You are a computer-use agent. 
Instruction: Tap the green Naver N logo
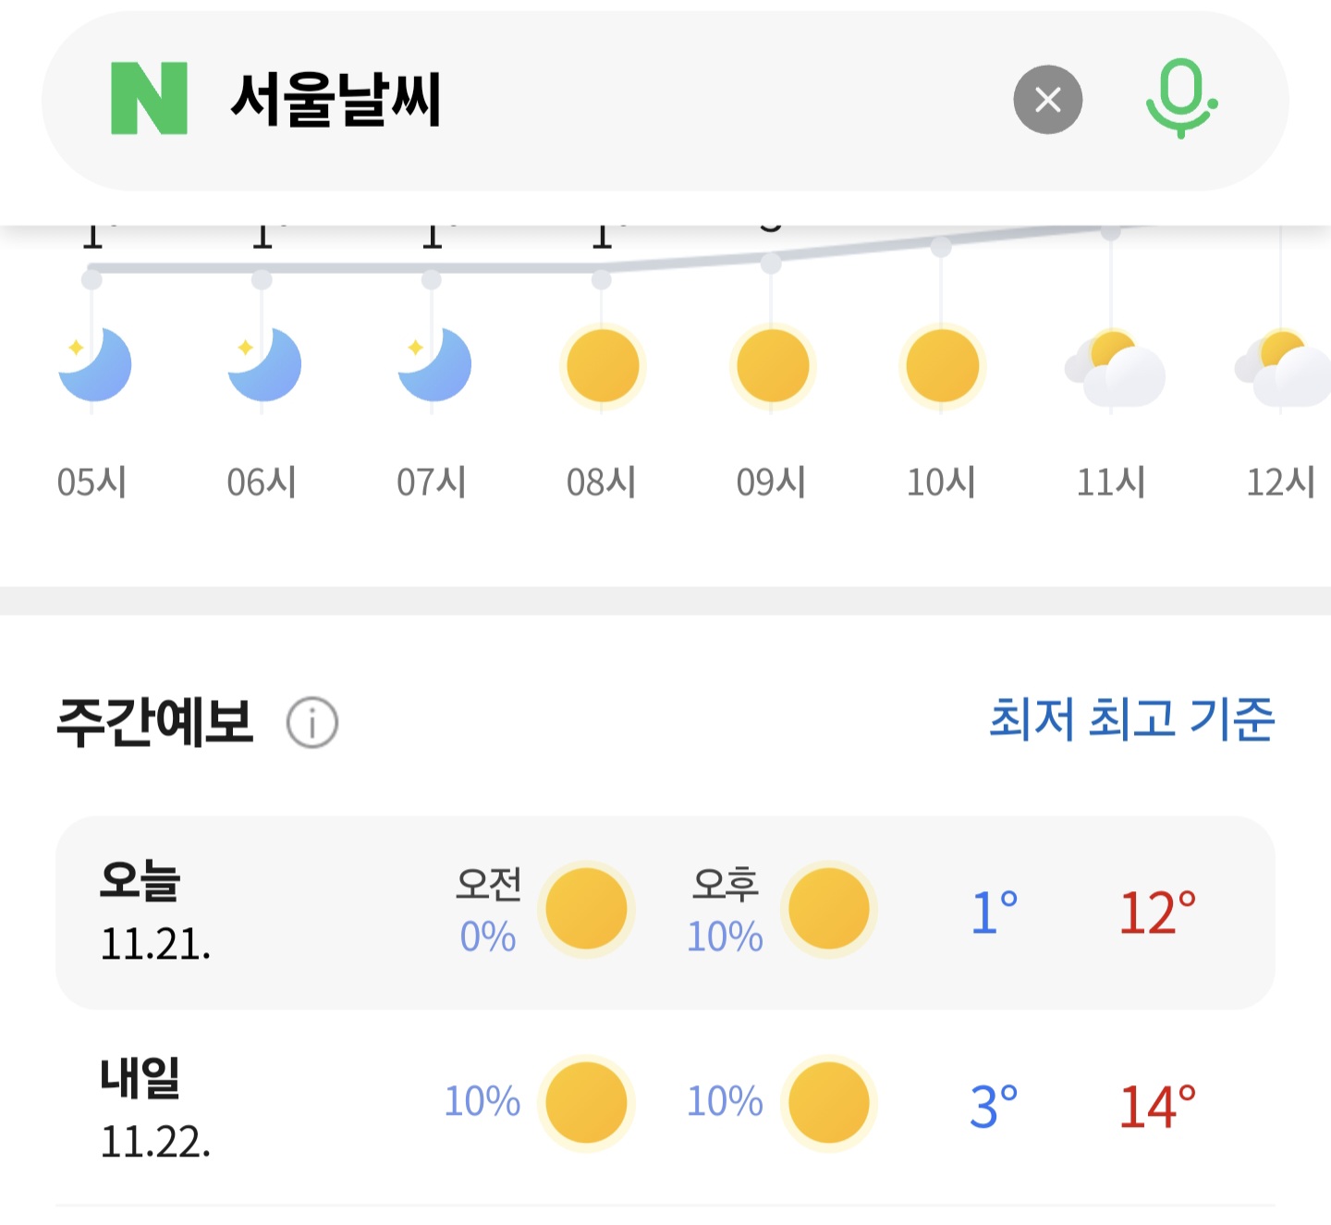[149, 99]
